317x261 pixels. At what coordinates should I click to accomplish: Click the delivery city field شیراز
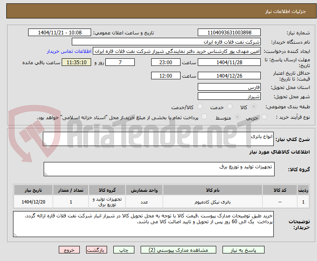point(229,97)
